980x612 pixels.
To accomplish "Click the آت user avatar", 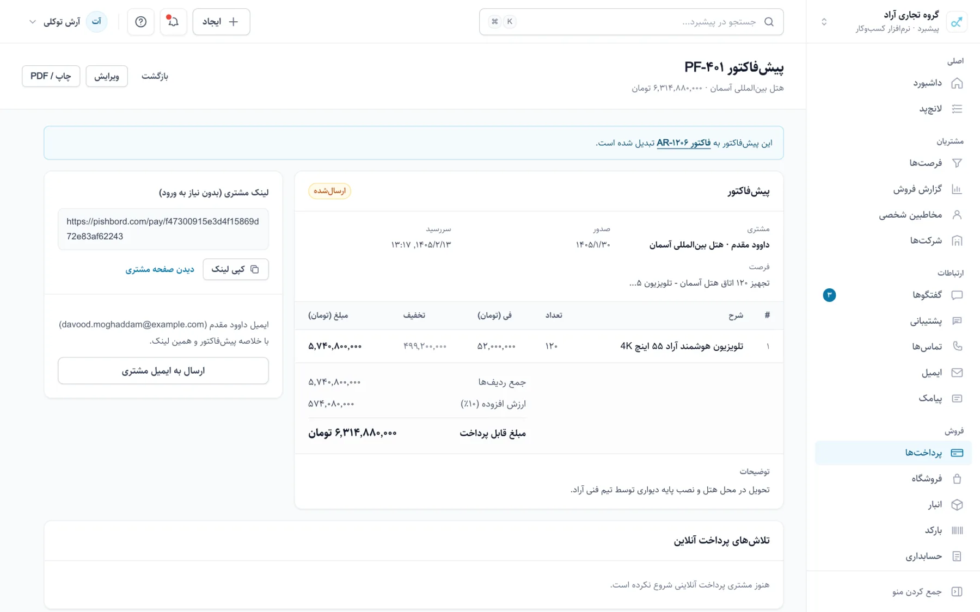I will [x=97, y=22].
